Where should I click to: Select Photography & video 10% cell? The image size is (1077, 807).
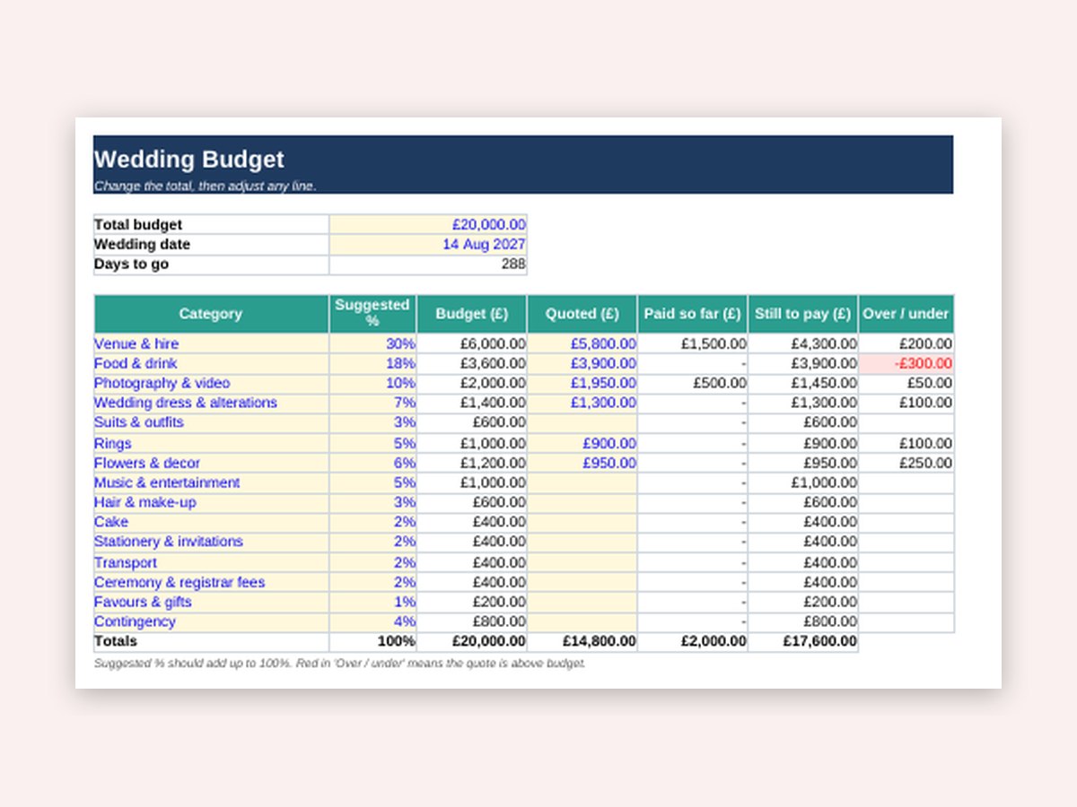[x=373, y=383]
